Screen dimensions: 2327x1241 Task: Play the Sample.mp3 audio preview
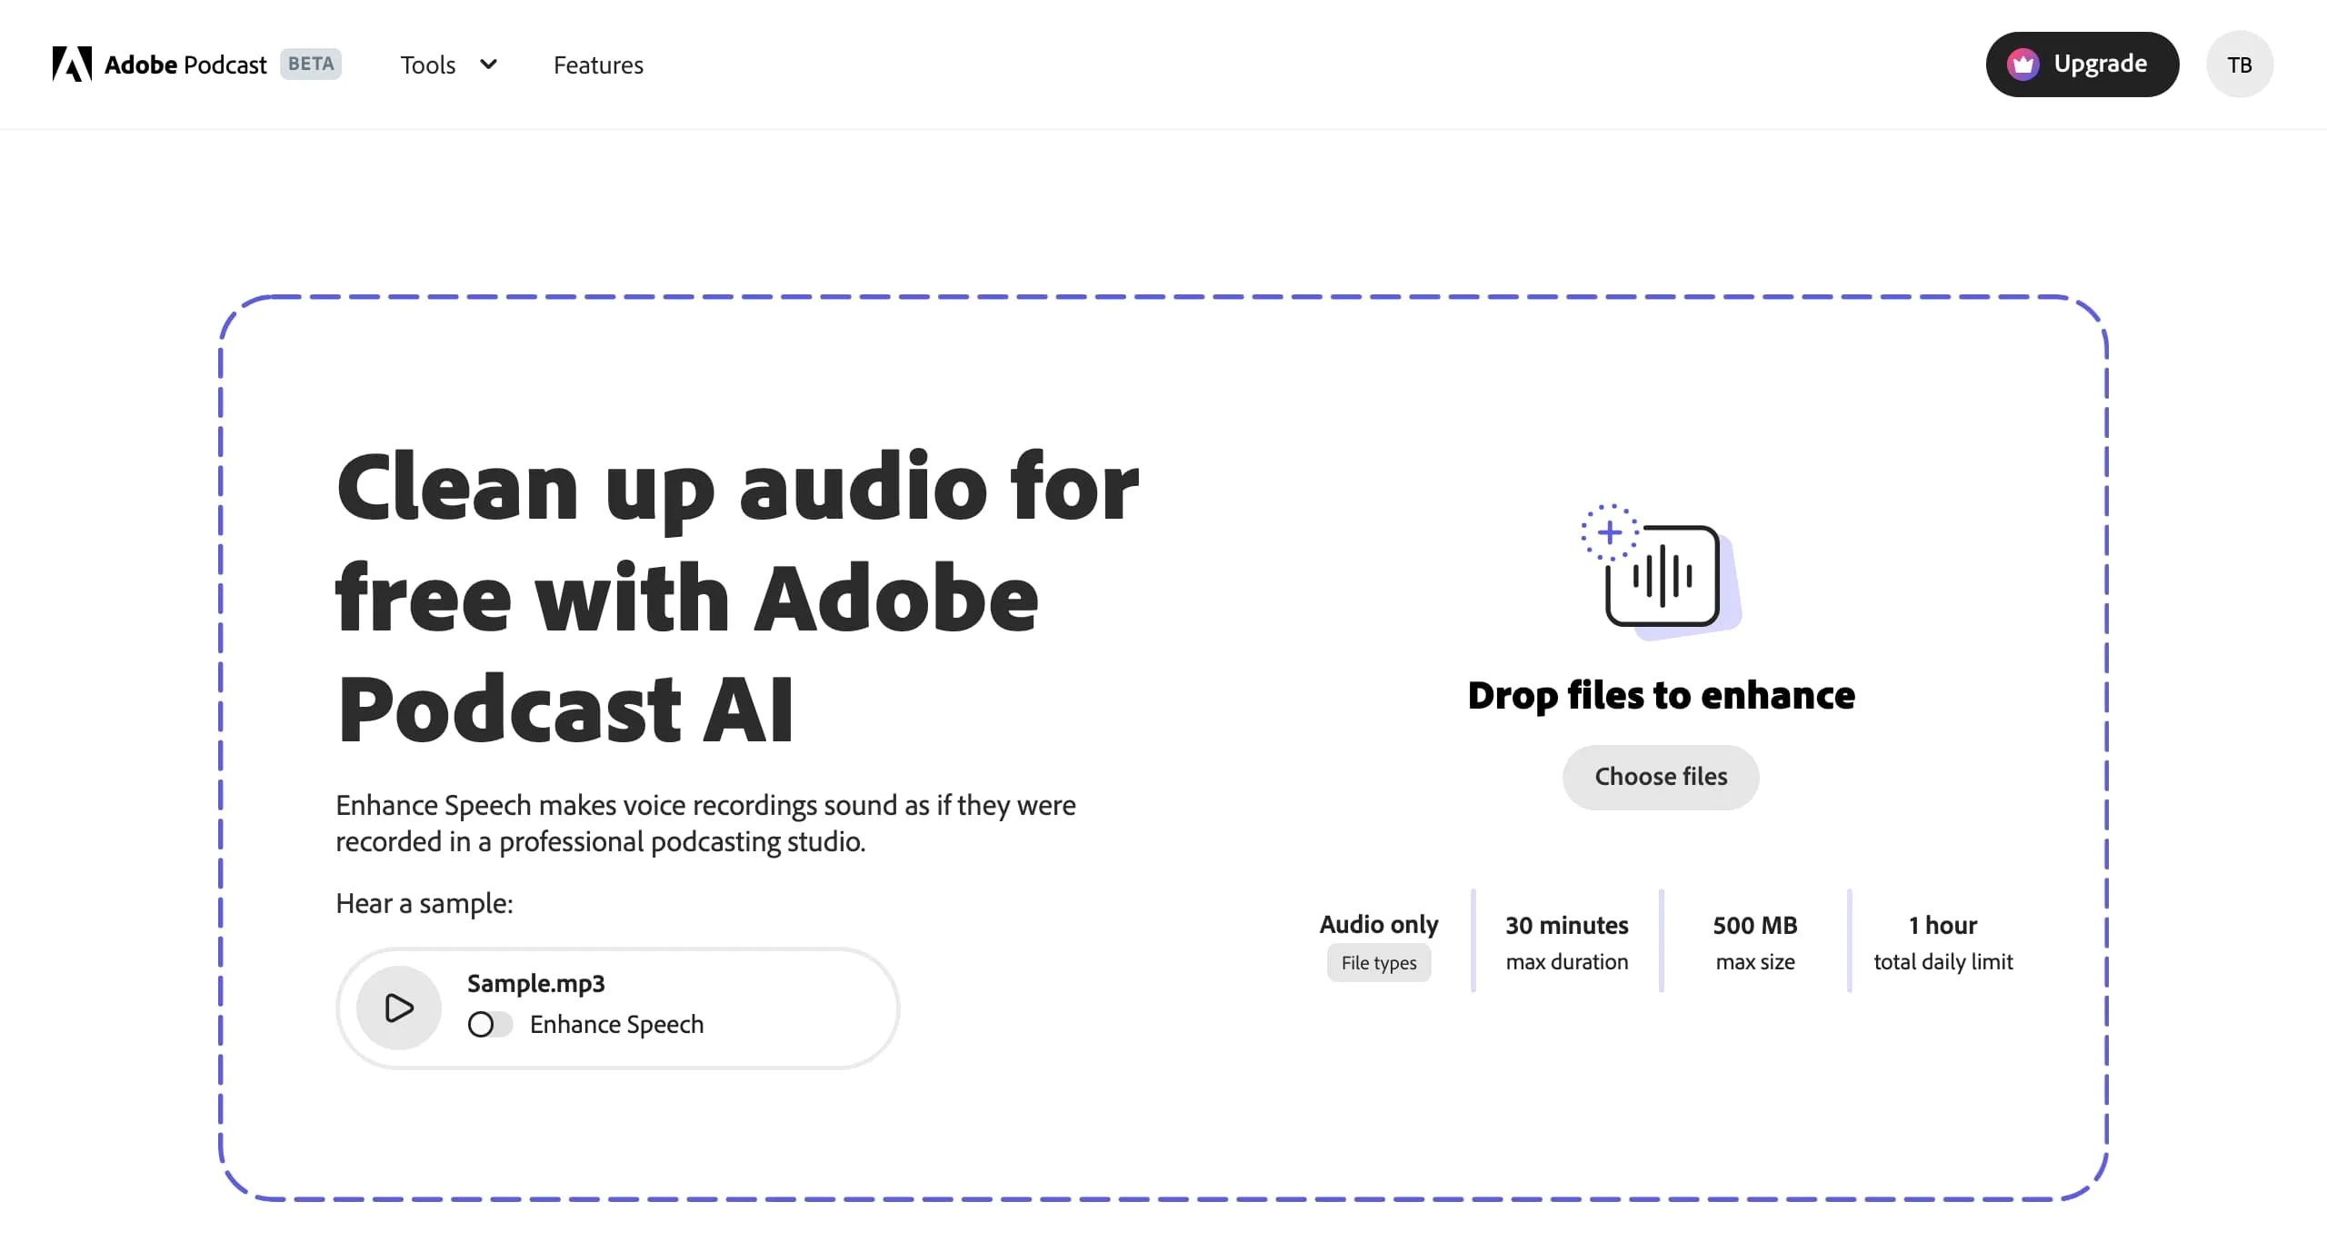tap(397, 1007)
